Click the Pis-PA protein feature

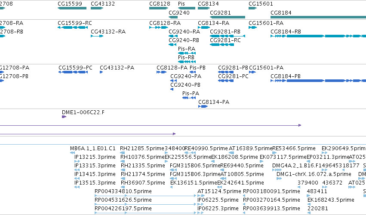pyautogui.click(x=189, y=98)
